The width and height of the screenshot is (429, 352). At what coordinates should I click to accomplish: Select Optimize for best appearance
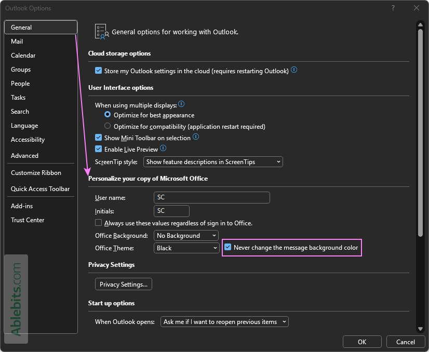pos(108,114)
